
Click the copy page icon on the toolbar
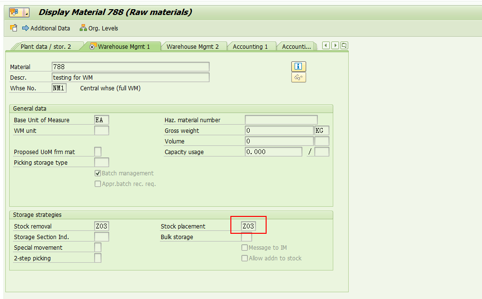[x=14, y=28]
